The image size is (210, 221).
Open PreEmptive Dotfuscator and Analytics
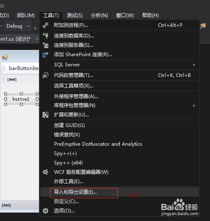pos(119,144)
